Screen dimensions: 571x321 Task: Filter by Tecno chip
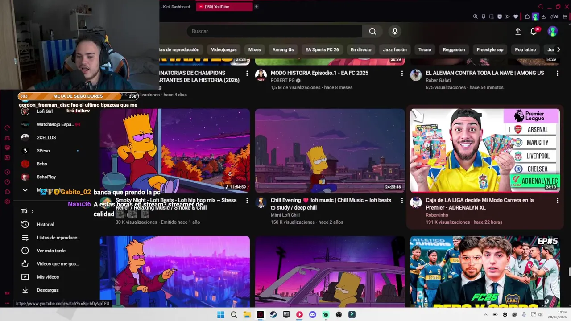425,49
